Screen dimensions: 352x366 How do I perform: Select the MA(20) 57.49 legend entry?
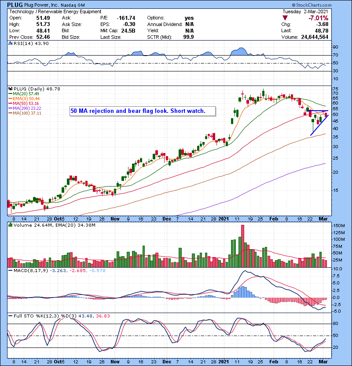coord(24,93)
